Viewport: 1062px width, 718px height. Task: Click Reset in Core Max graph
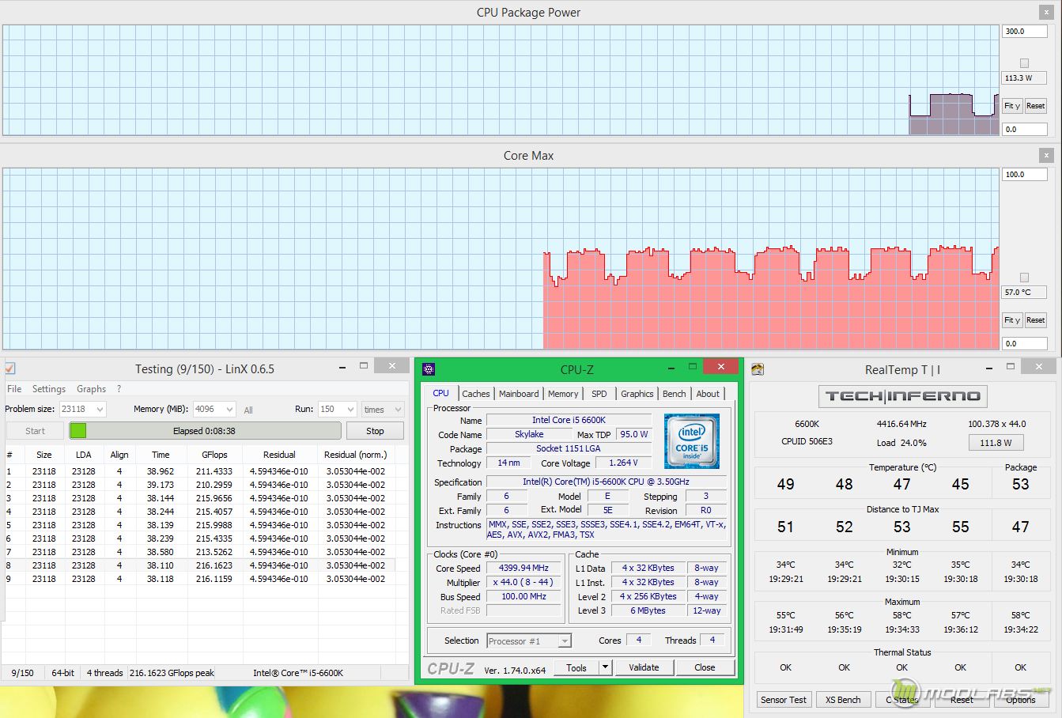click(1036, 320)
